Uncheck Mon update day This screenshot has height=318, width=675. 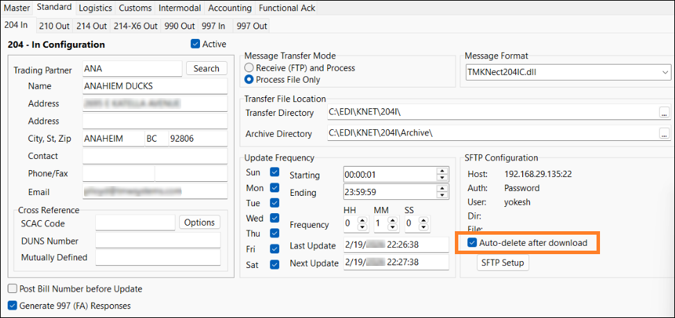coord(274,187)
